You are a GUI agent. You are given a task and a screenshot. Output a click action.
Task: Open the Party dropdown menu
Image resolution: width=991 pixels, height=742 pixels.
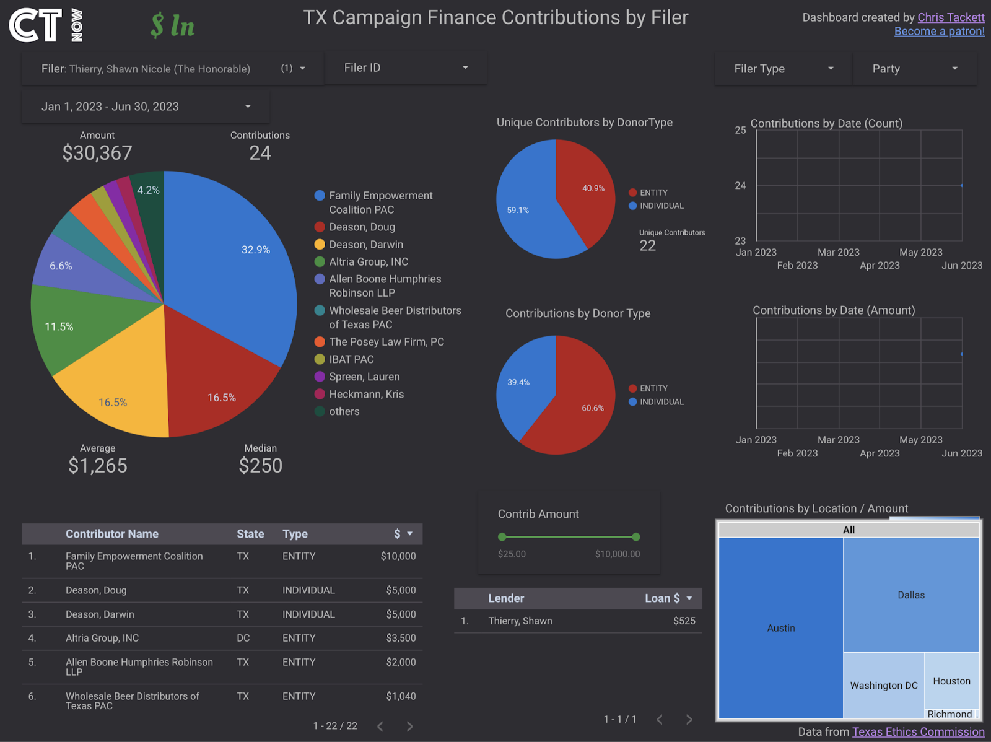915,69
